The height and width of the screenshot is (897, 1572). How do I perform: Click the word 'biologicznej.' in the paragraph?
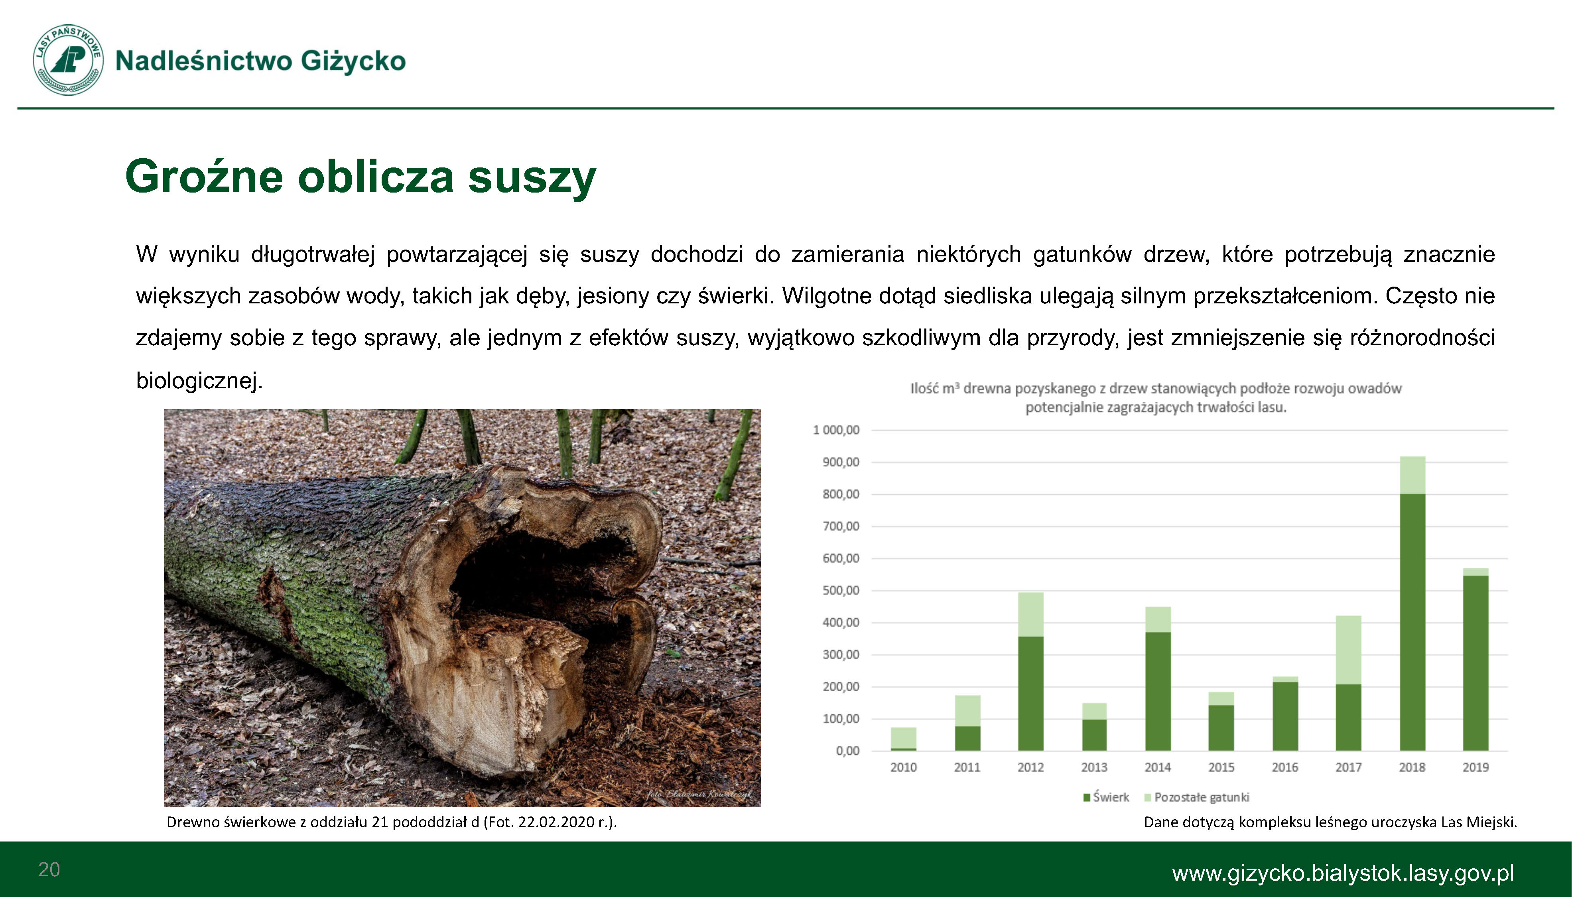[x=200, y=381]
